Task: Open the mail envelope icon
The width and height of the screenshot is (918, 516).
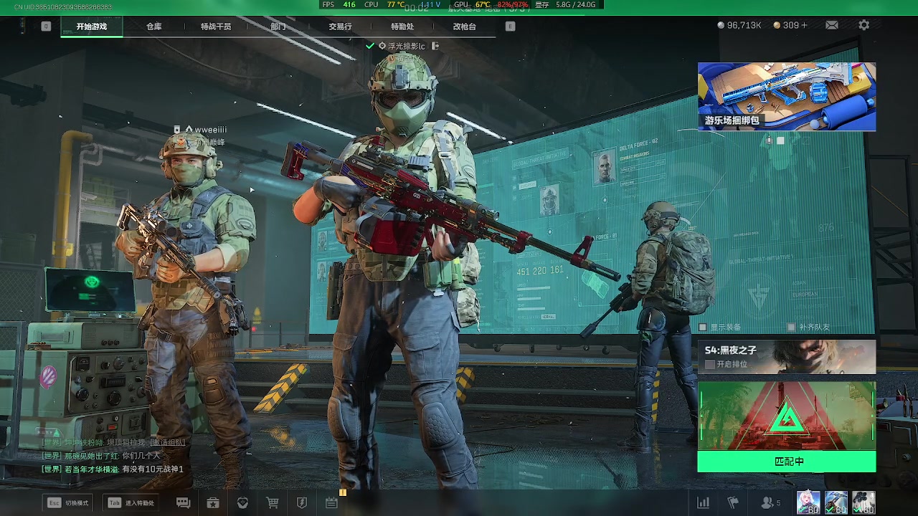Action: point(831,25)
